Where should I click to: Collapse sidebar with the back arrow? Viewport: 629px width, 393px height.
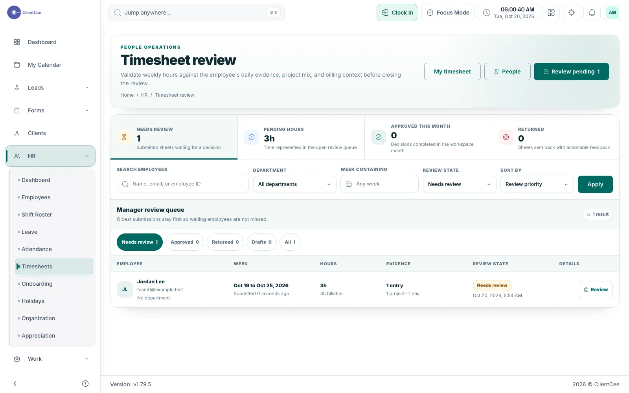pos(15,384)
